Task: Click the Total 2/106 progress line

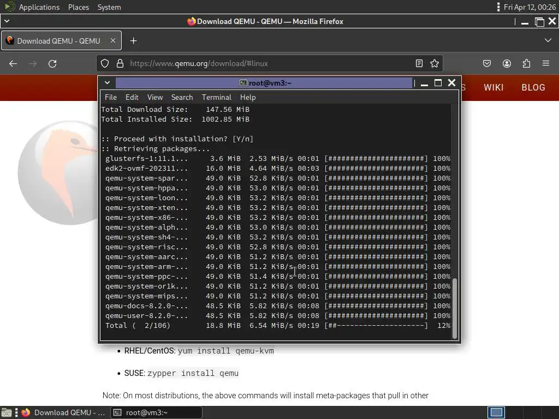Action: pos(277,325)
